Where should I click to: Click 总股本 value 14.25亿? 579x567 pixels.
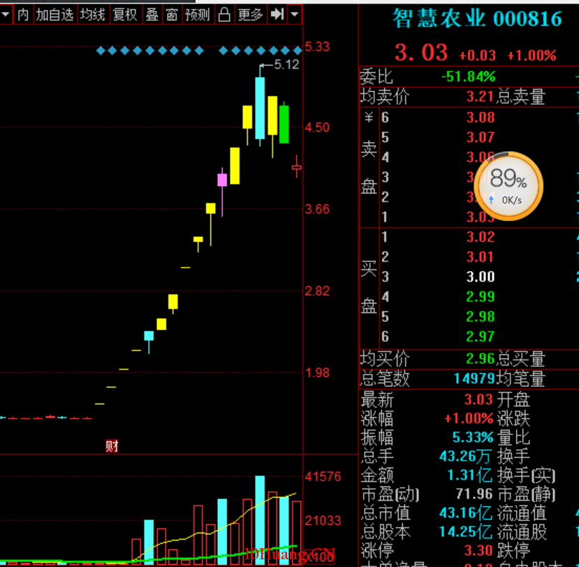tap(466, 532)
